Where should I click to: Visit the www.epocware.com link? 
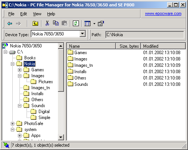coord(163,13)
